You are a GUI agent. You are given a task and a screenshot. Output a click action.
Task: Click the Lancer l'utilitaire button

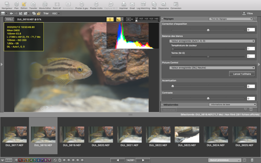click(x=241, y=74)
